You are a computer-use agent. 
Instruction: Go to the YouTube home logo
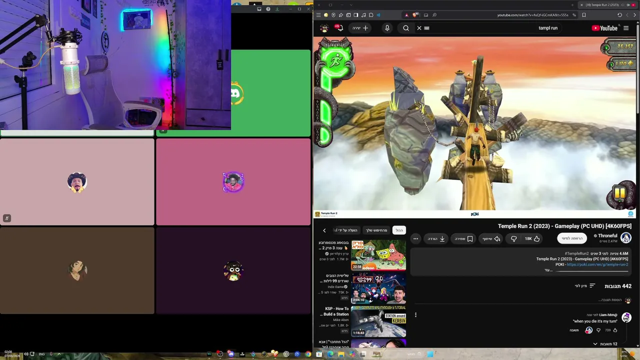604,28
